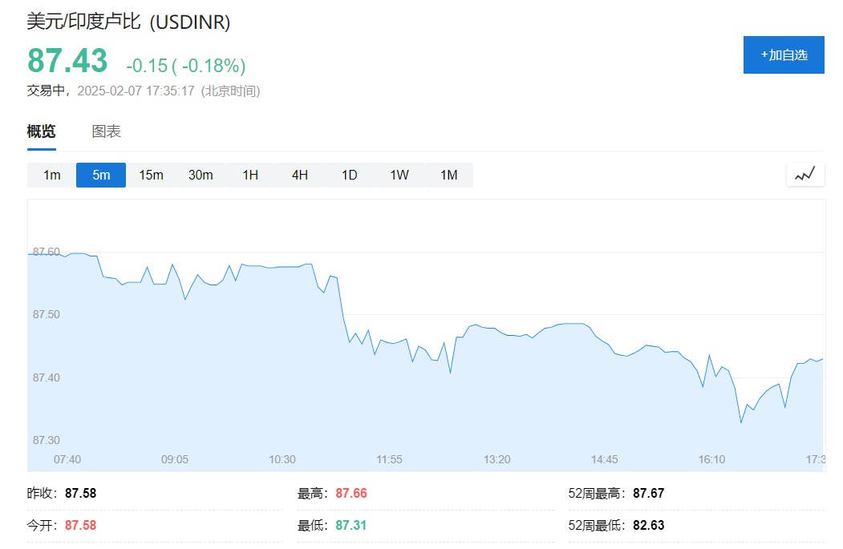The image size is (843, 549).
Task: Switch chart to 15m interval
Action: [x=151, y=175]
